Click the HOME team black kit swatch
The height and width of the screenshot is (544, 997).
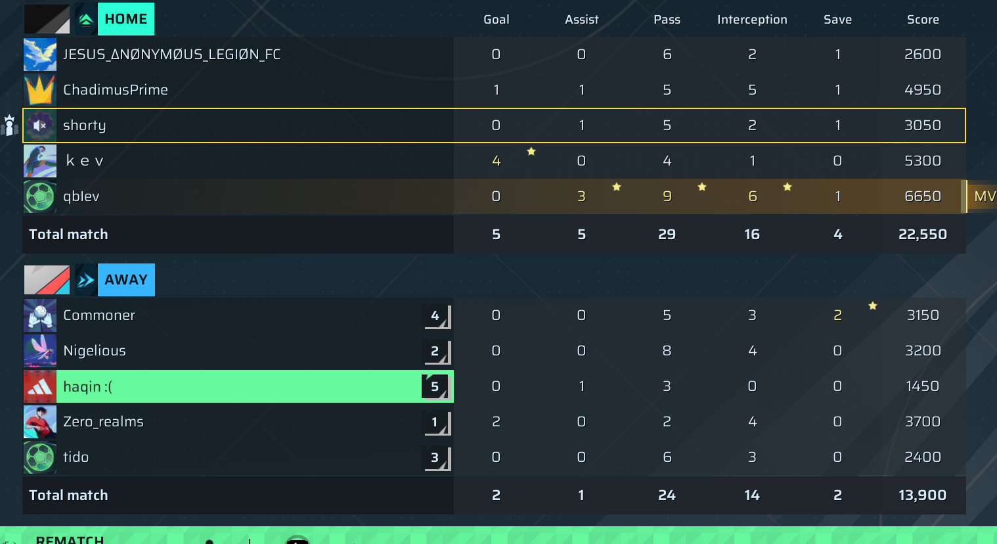coord(47,20)
